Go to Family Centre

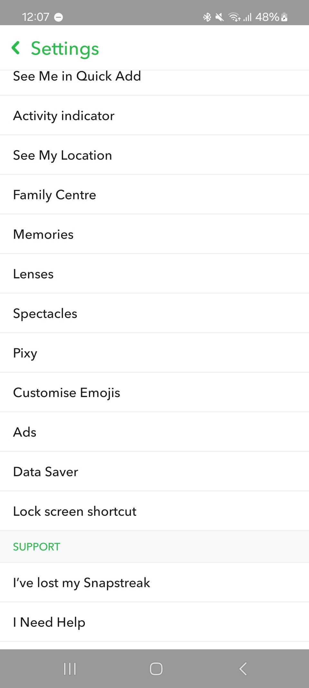[x=54, y=195]
